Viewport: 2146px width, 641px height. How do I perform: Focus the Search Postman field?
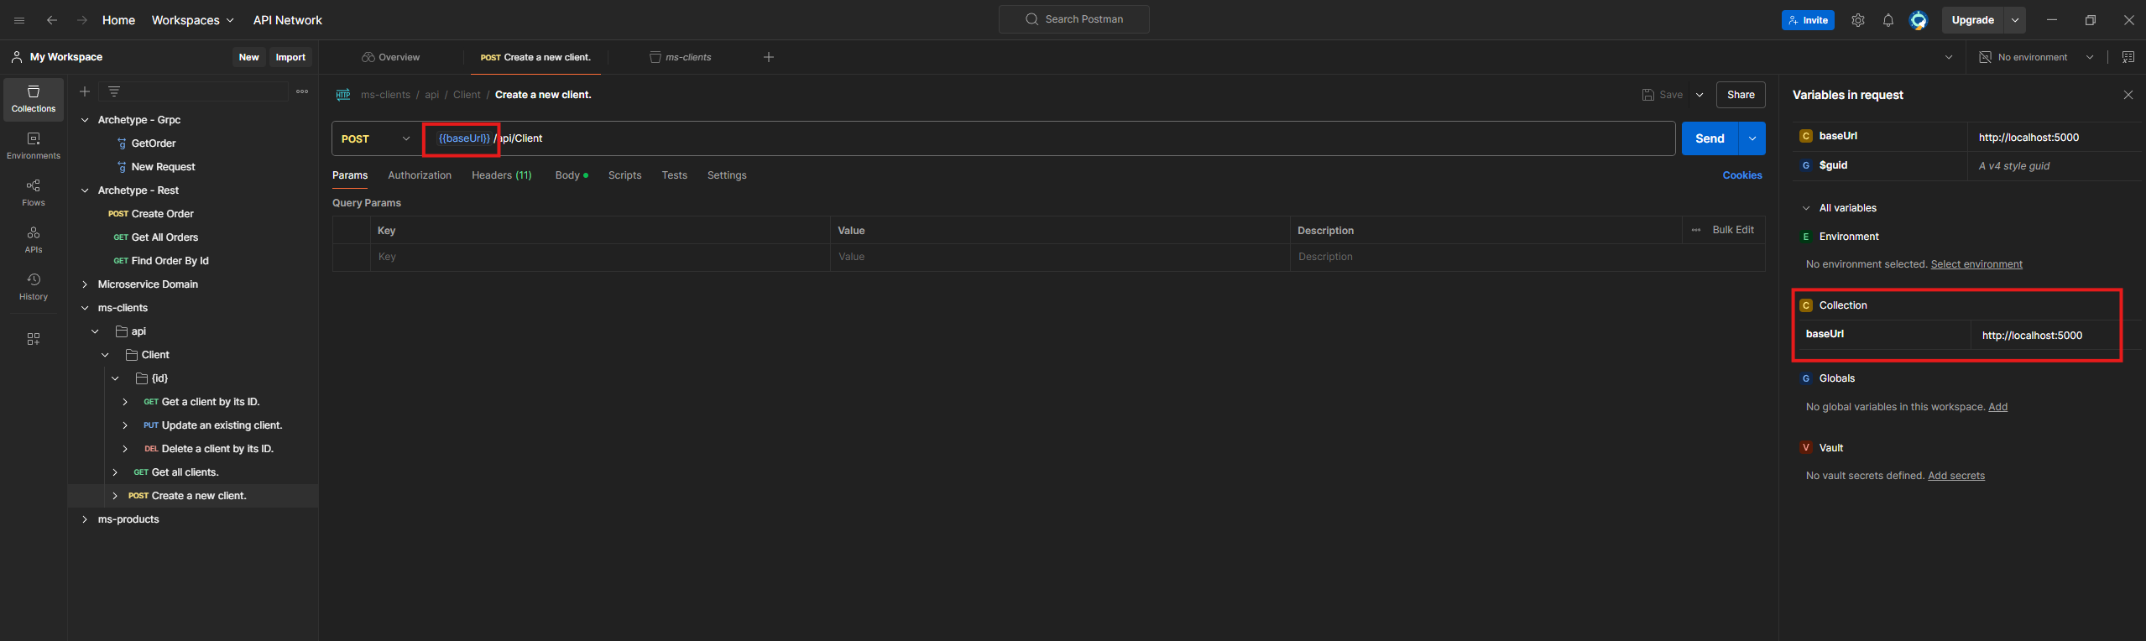coord(1074,19)
